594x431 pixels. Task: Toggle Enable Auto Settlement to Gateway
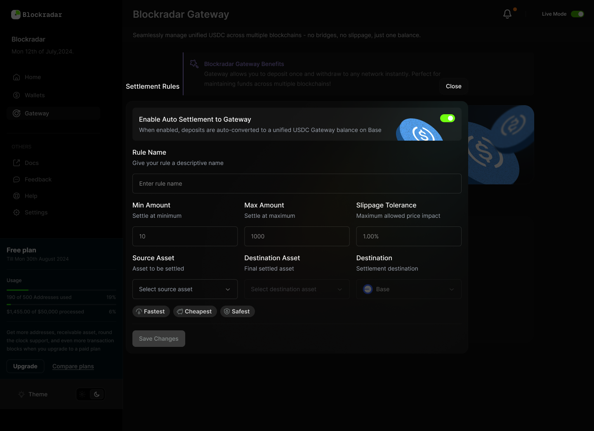448,118
